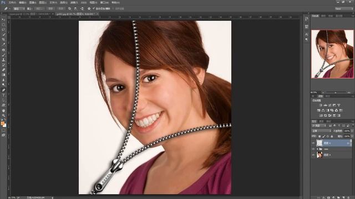The height and width of the screenshot is (199, 355).
Task: Select the Elliptical Marquee tool
Action: coord(3,25)
